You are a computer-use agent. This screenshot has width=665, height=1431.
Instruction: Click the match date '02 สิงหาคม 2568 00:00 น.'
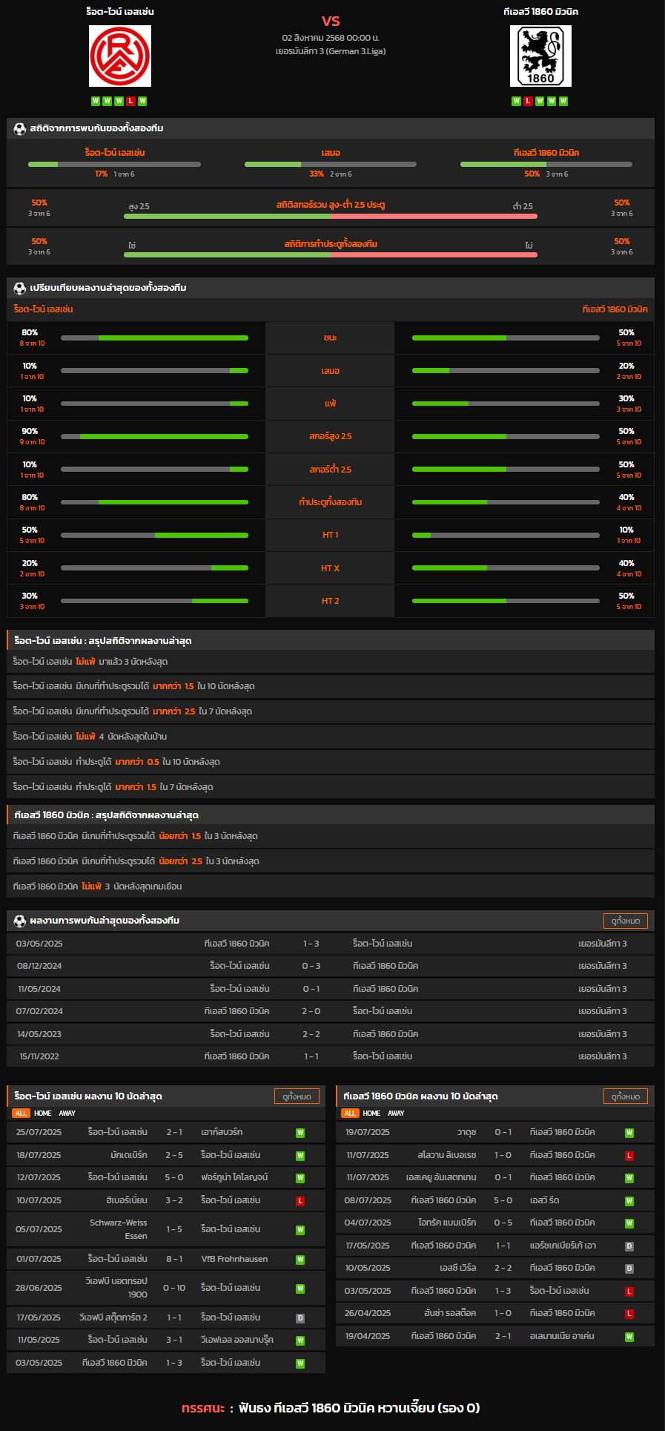[331, 37]
